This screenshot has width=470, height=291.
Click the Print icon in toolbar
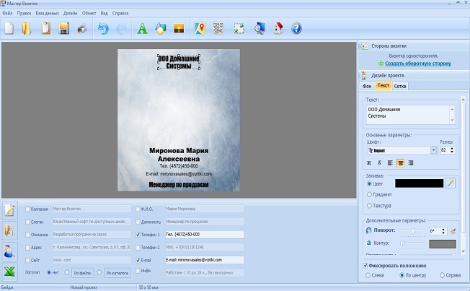(81, 29)
